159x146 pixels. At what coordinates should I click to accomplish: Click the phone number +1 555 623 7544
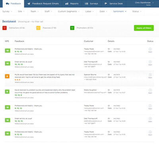(90, 79)
